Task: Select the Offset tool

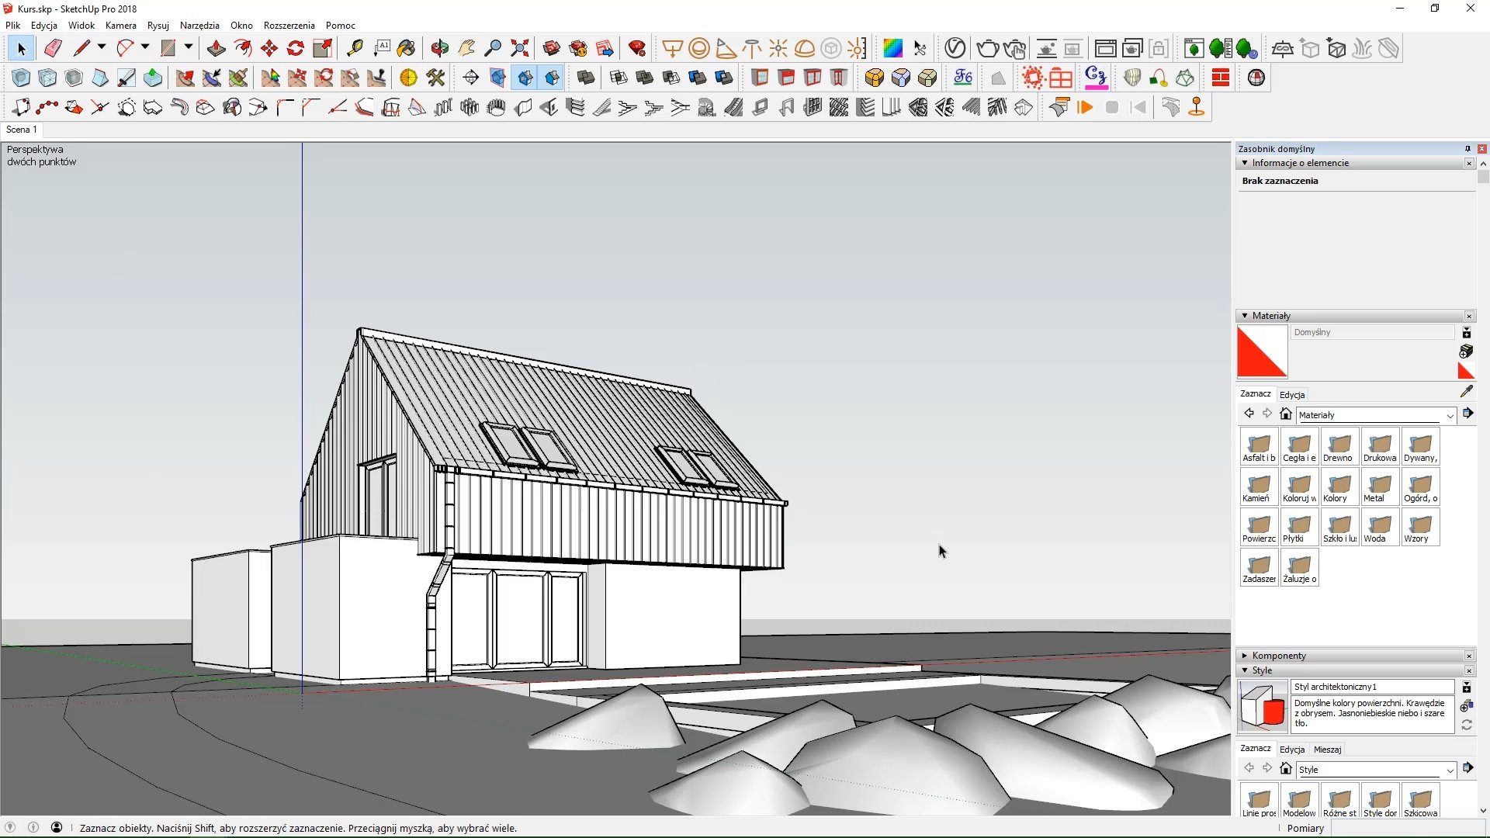Action: point(243,49)
